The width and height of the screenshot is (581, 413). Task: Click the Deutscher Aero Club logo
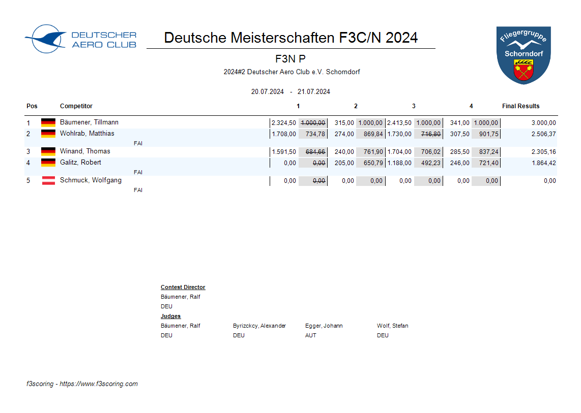coord(81,39)
